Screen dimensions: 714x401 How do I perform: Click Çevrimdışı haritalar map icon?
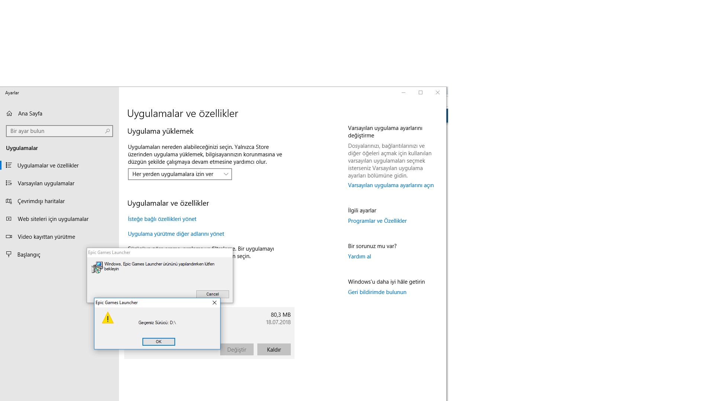(x=9, y=201)
